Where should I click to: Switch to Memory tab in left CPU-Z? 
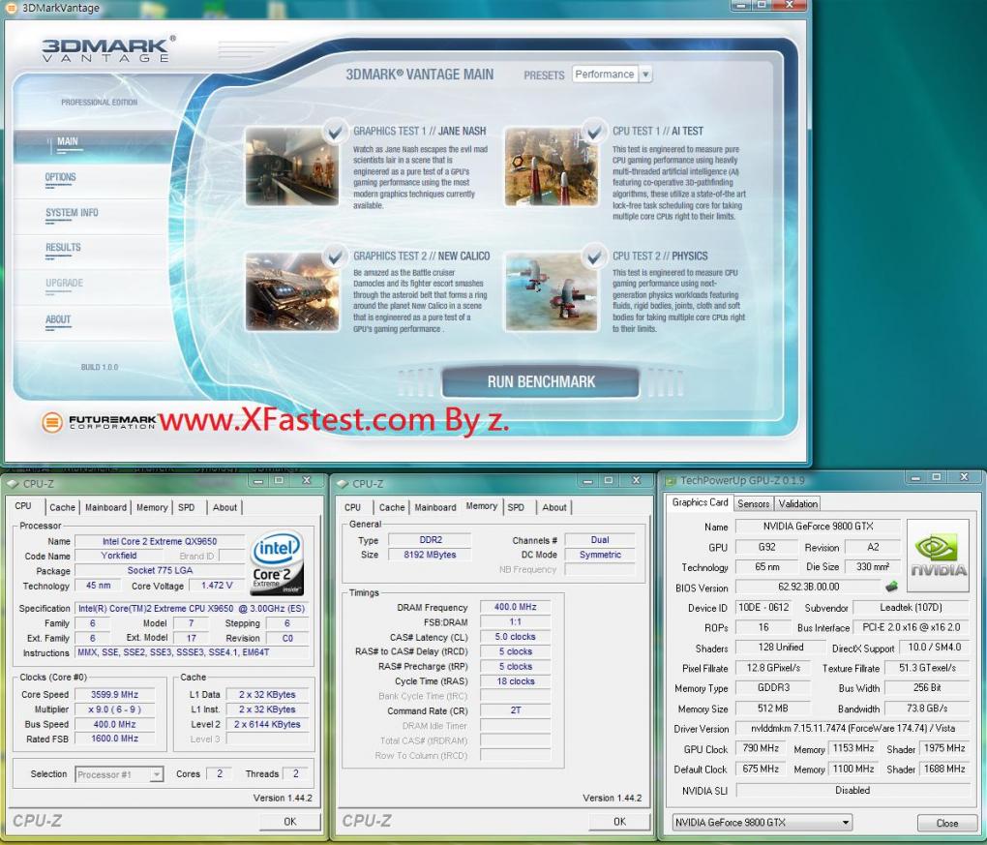[x=152, y=507]
